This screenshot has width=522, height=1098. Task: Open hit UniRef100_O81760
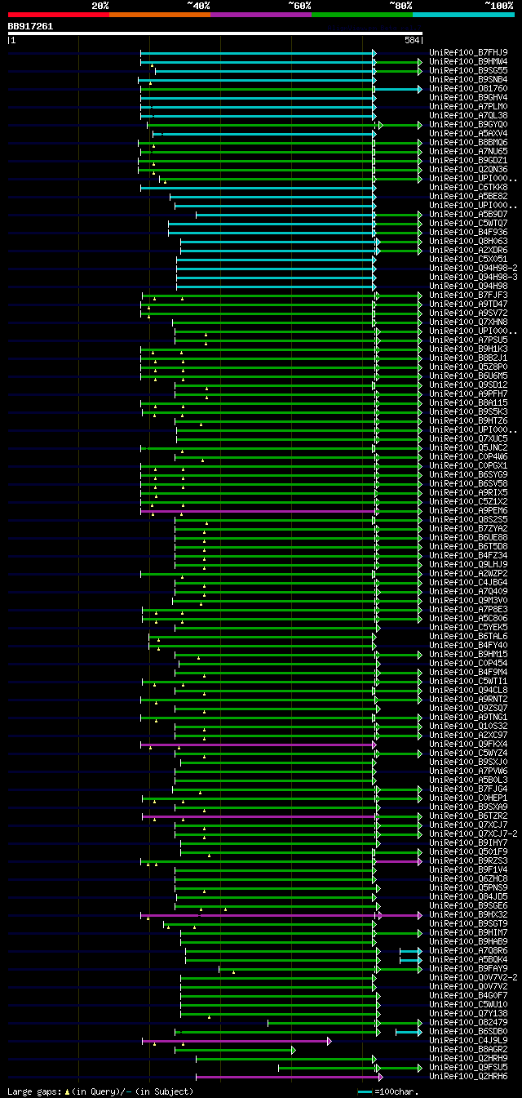[x=468, y=88]
